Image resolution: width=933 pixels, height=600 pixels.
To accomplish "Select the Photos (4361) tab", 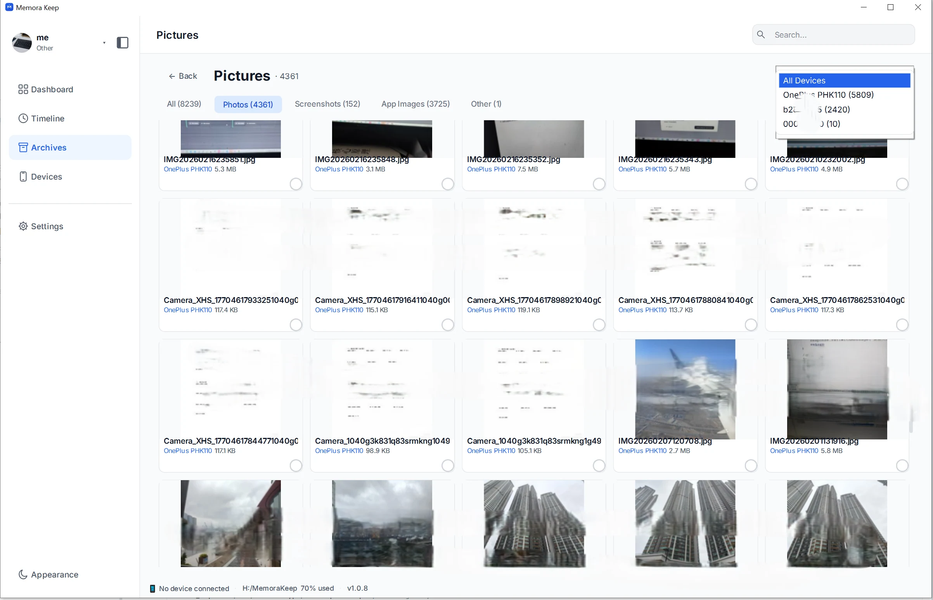I will (x=248, y=104).
